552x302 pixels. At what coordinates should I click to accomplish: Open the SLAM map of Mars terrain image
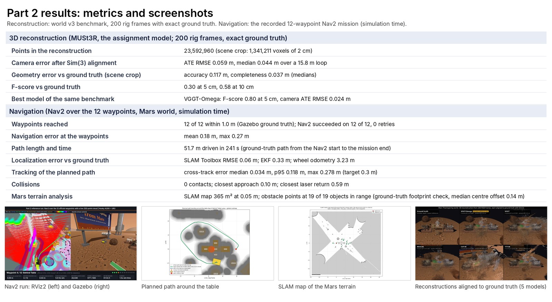(344, 243)
